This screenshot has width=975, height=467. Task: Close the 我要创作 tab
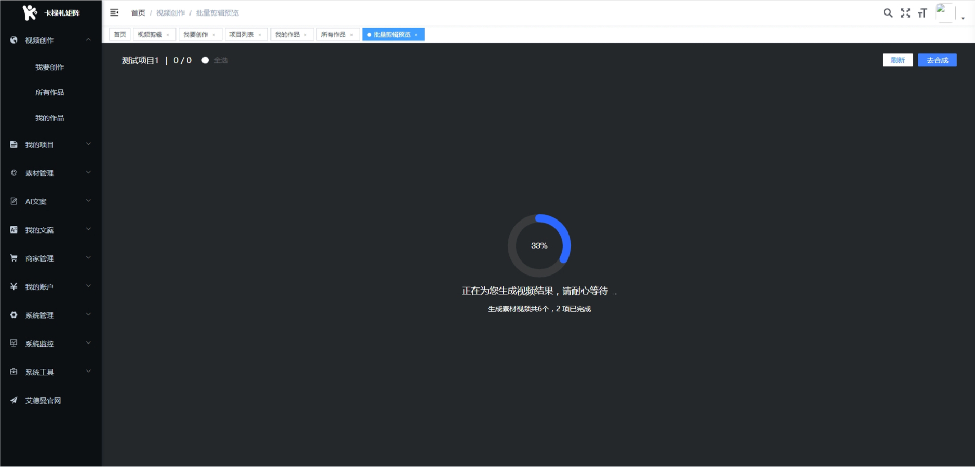coord(214,35)
